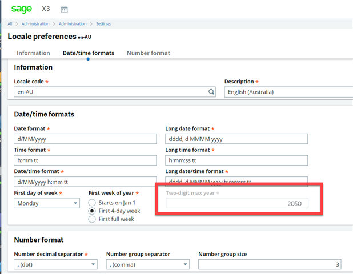Click the Date format input field

[85, 139]
